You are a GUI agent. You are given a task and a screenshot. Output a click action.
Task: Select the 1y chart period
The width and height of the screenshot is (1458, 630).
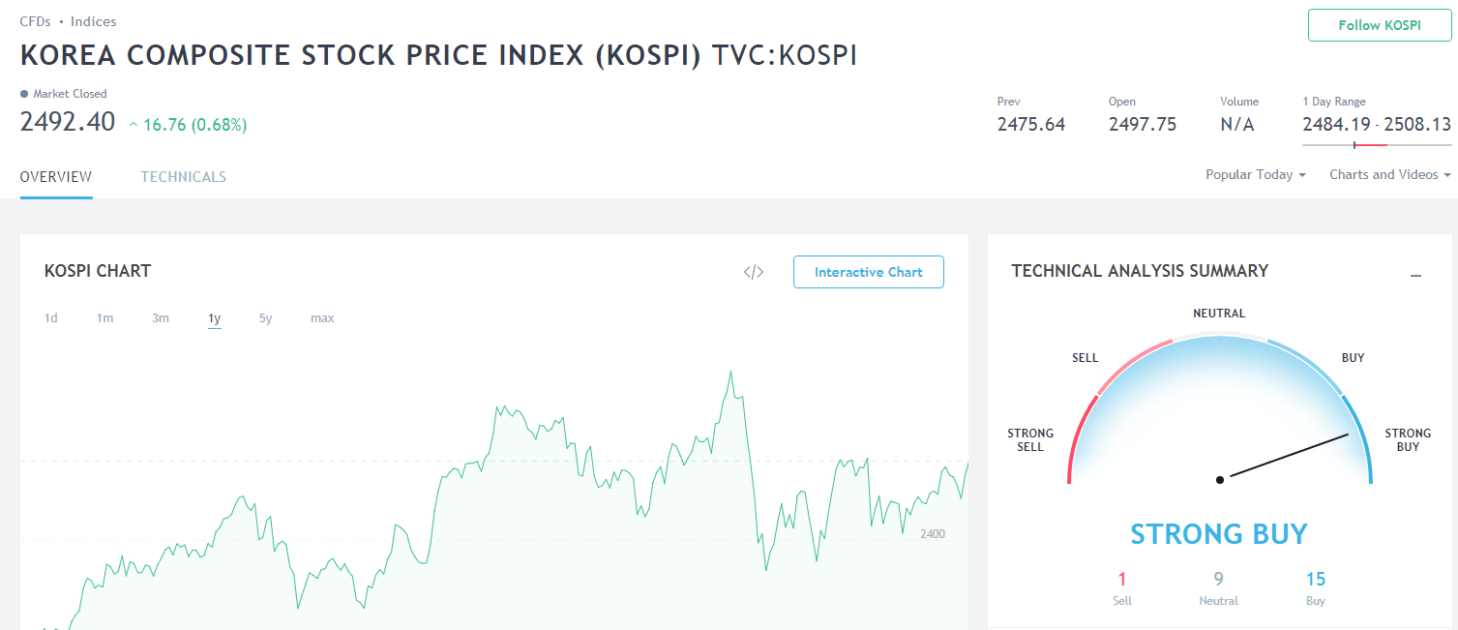214,318
